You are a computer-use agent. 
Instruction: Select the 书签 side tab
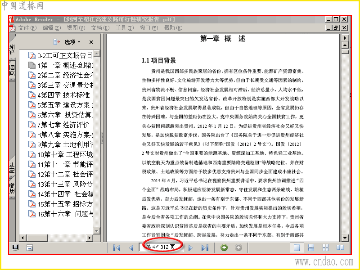(x=12, y=49)
